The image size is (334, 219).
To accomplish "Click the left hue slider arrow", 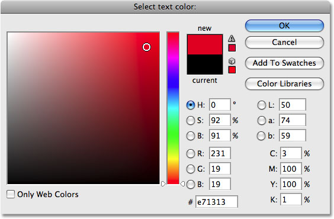I will point(163,183).
